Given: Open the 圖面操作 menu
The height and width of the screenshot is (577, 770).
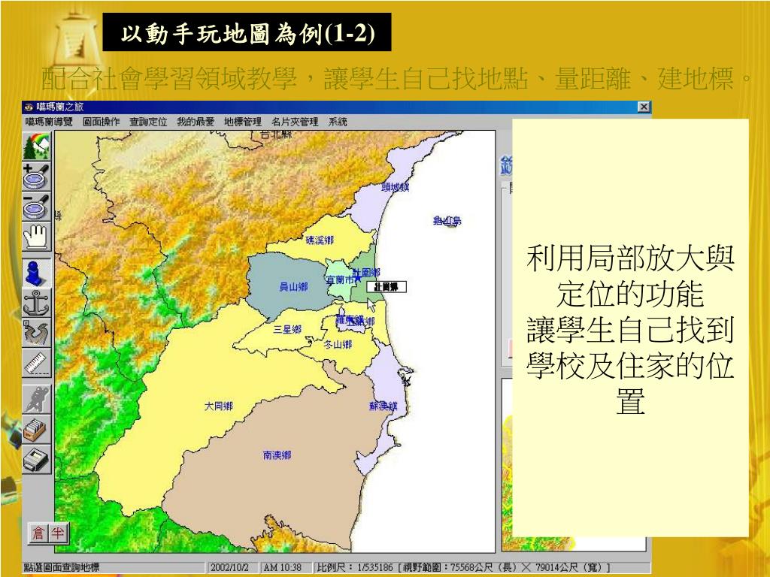Looking at the screenshot, I should coord(102,122).
